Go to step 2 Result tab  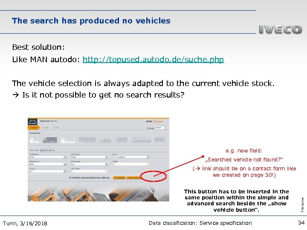[45, 127]
